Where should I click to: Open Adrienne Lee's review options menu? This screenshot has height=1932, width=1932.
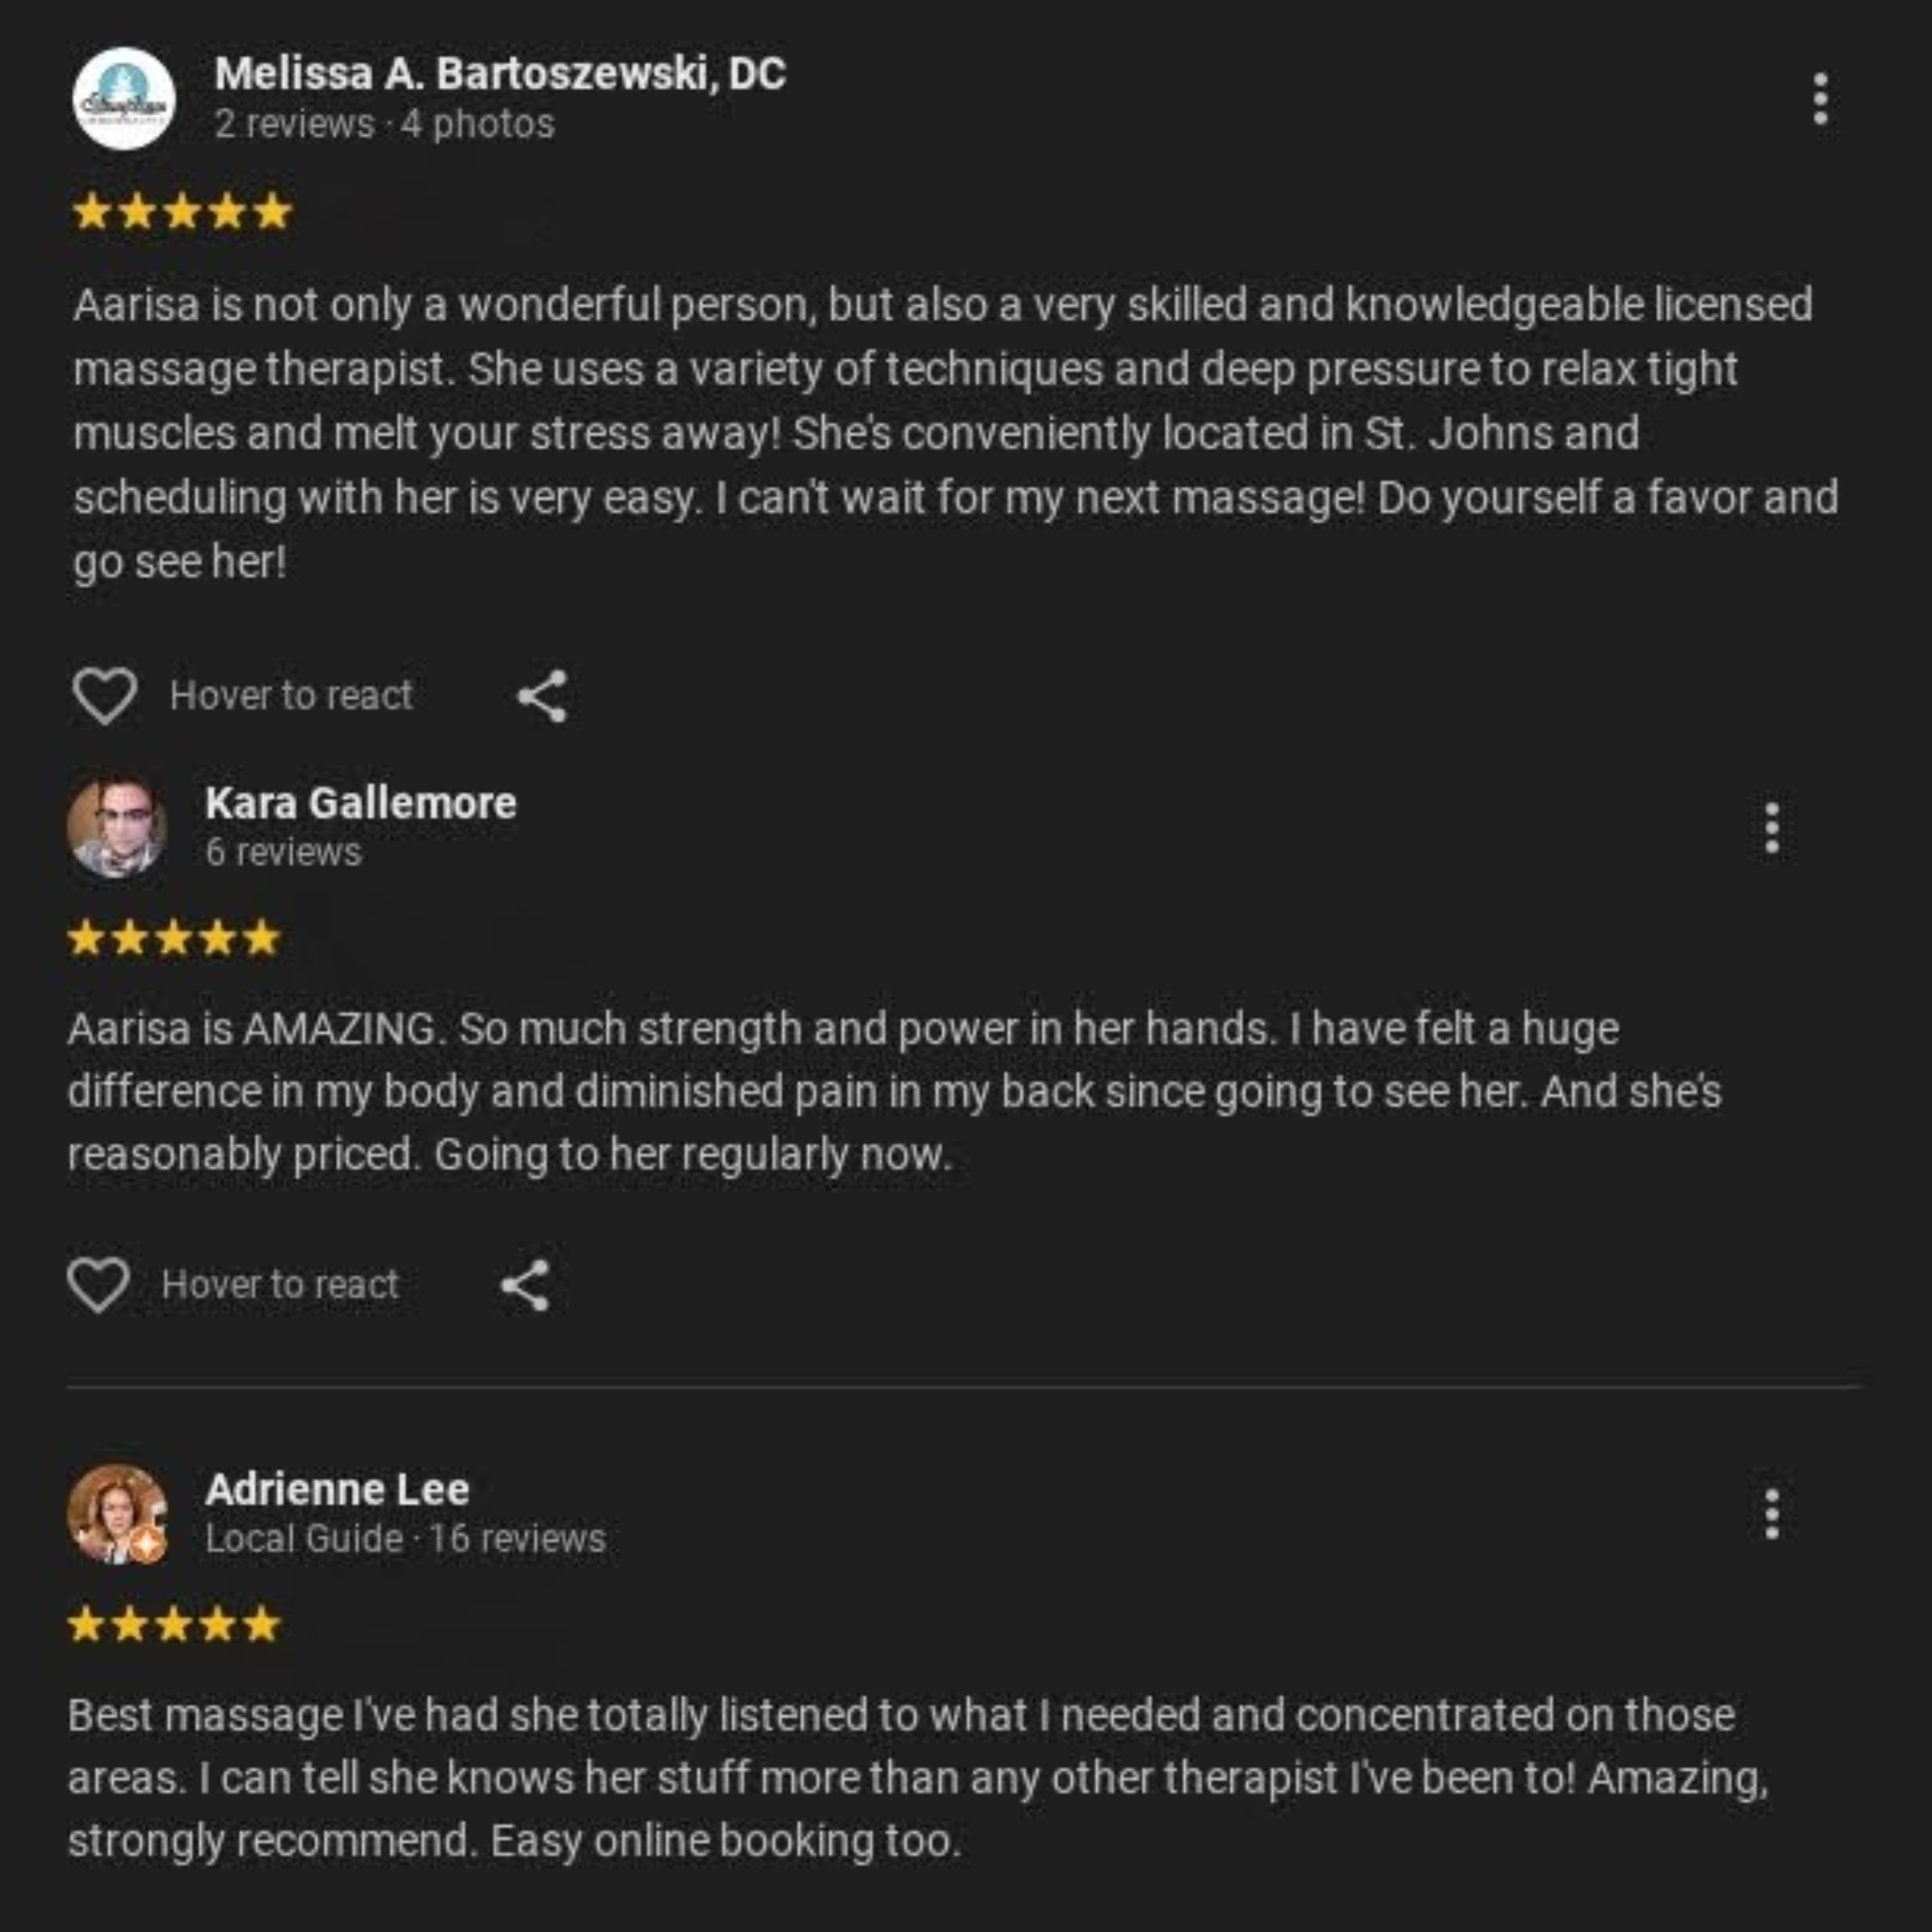click(x=1771, y=1514)
